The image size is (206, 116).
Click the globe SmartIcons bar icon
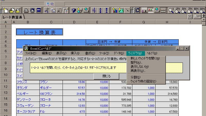tap(157, 10)
